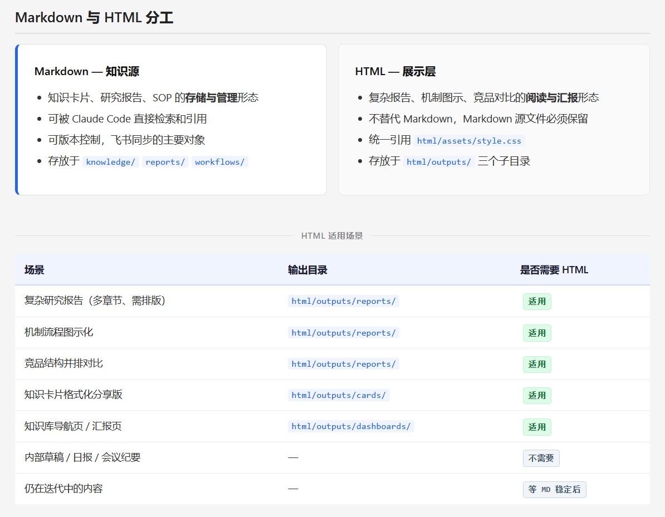This screenshot has height=517, width=665.
Task: Click bullet '可被 Claude Code 直接检索和引用'
Action: point(127,119)
